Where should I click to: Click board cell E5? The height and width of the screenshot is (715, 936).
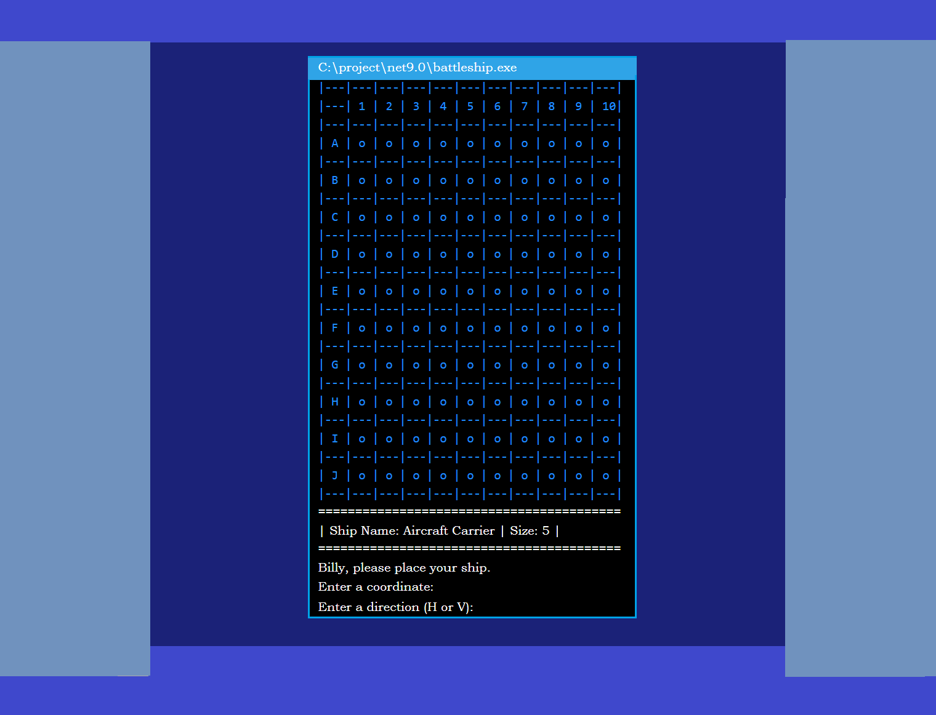[x=470, y=292]
